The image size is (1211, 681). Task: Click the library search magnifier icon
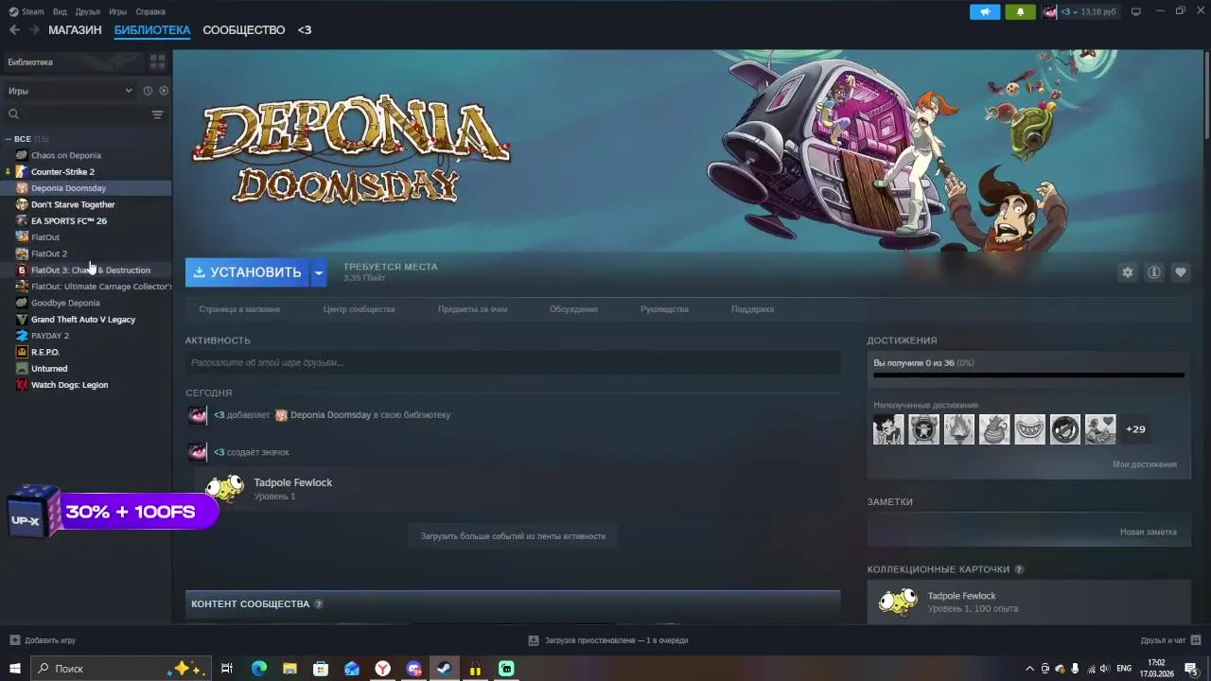(13, 114)
